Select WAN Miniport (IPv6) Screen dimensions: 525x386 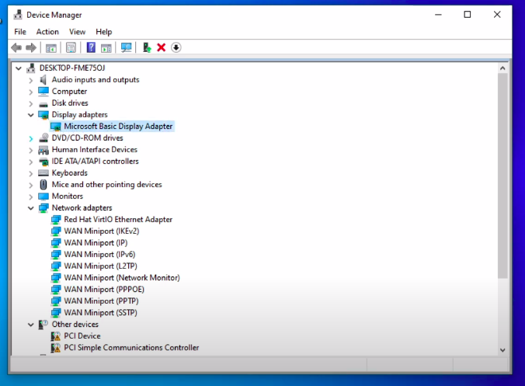click(99, 255)
